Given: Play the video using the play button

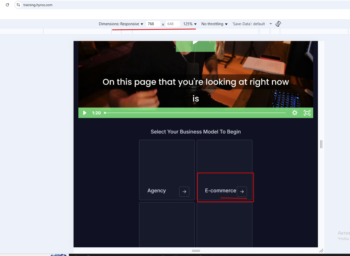Looking at the screenshot, I should click(x=85, y=113).
